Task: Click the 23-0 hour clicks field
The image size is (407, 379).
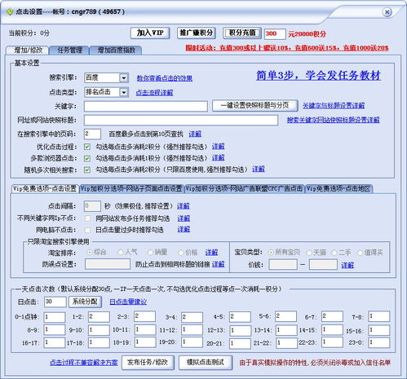Action: click(x=379, y=342)
